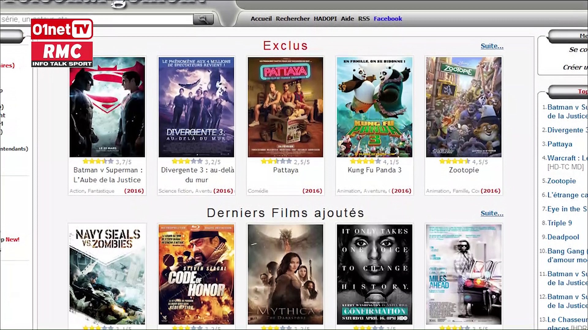Open top list entry 3 Pattaya

560,144
